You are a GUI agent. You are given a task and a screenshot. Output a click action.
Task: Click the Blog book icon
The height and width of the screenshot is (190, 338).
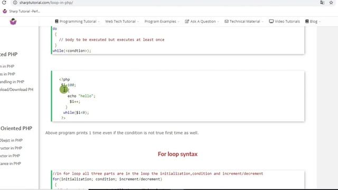coord(307,21)
